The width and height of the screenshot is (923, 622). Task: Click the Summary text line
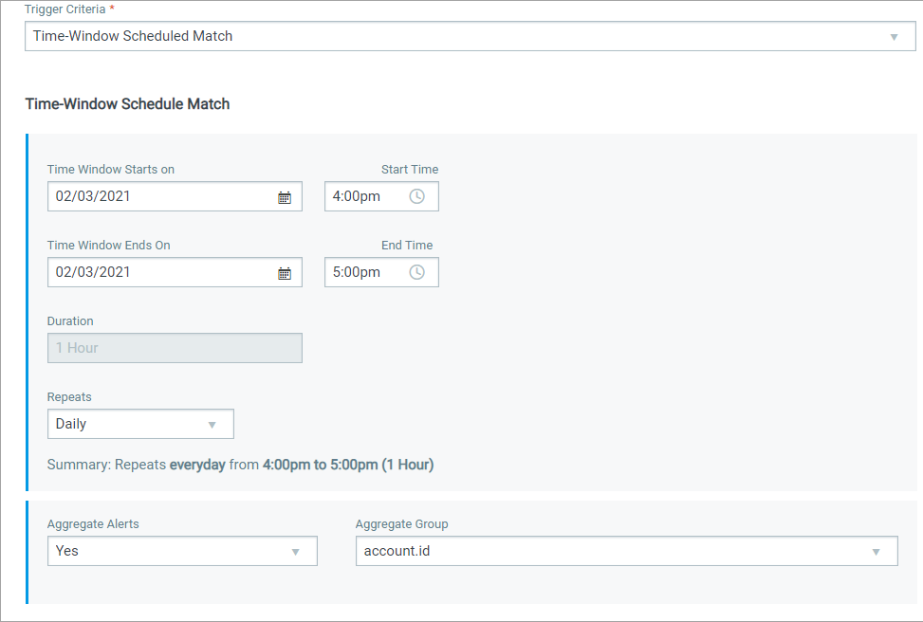[240, 465]
